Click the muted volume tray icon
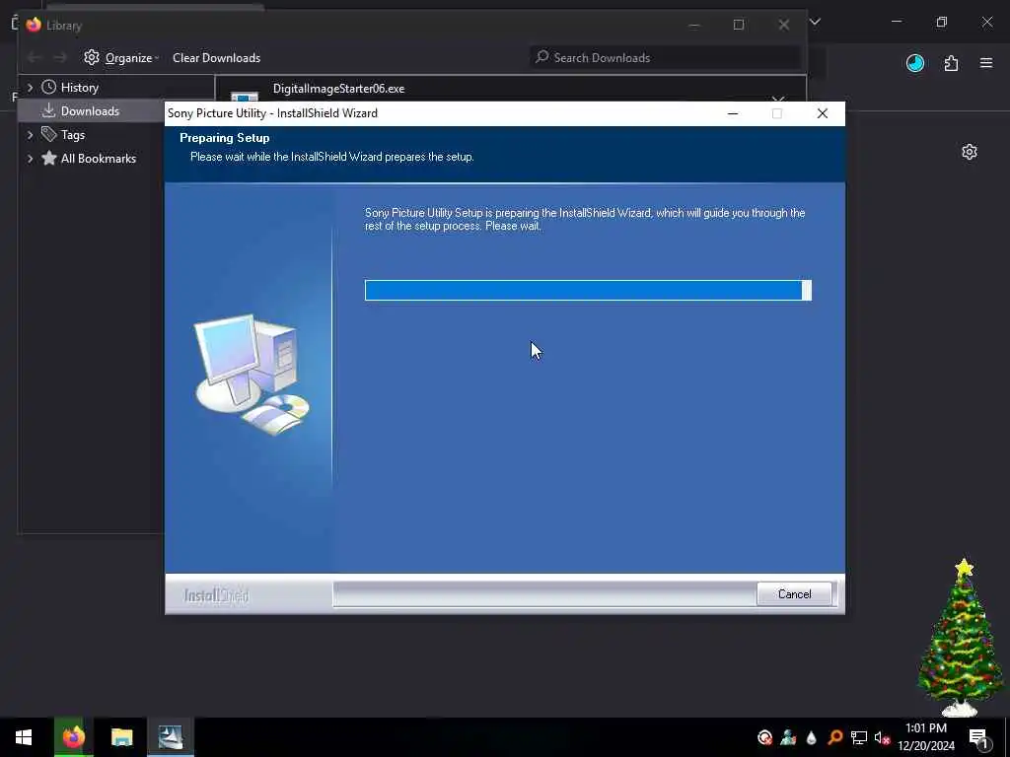 (882, 737)
